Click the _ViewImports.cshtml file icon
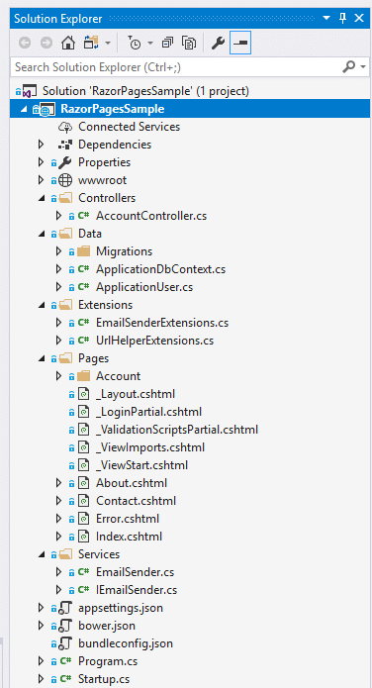This screenshot has height=688, width=372. (x=83, y=447)
